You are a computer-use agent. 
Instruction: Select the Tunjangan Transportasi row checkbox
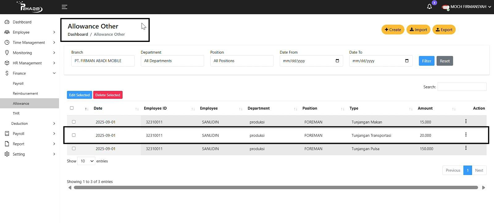[x=73, y=135]
